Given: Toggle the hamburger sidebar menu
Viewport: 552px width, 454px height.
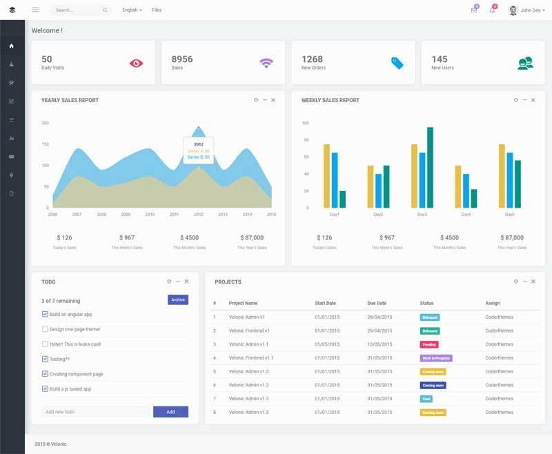Looking at the screenshot, I should [x=35, y=10].
